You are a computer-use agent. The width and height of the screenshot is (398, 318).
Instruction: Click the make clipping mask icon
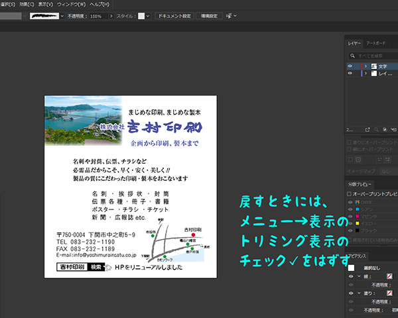tap(385, 130)
